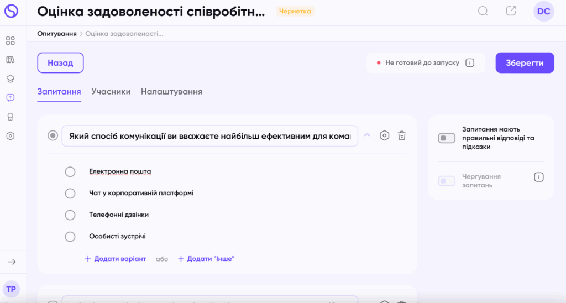Switch to the 'Налаштування' tab
Screen dimensions: 566x303
[x=171, y=92]
